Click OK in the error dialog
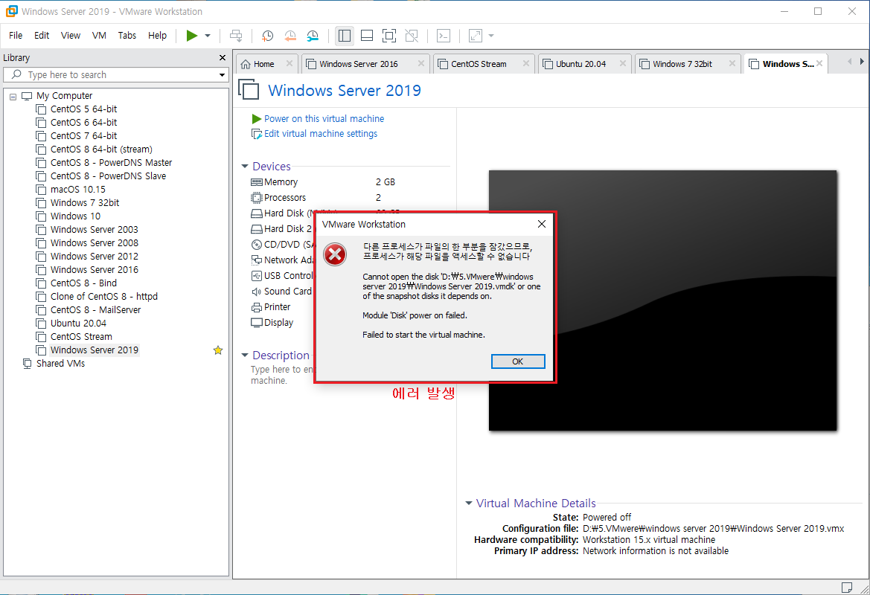The height and width of the screenshot is (595, 870). 518,361
